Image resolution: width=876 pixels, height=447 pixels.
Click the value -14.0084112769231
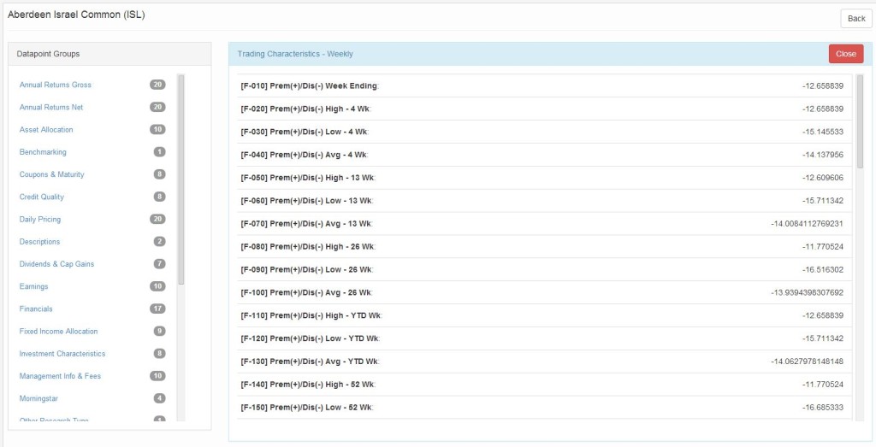(x=807, y=224)
